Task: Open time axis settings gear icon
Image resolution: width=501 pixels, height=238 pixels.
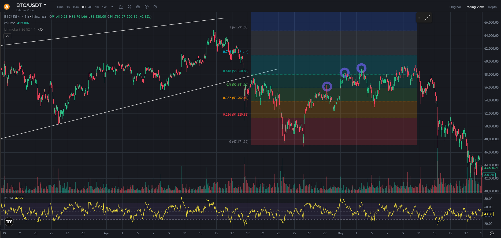Action: (x=492, y=233)
